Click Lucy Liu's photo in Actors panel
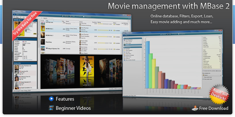The image size is (235, 117). (x=16, y=73)
